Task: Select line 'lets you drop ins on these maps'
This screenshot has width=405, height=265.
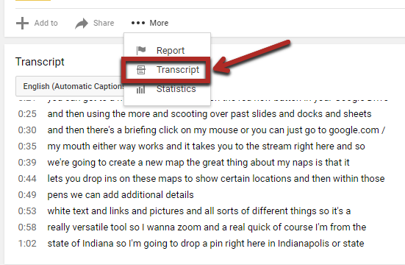Action: tap(216, 179)
